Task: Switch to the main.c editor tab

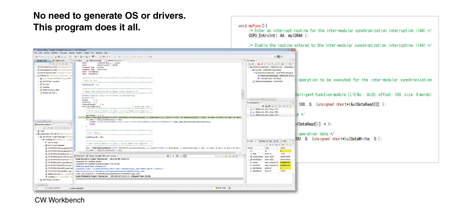Action: coord(79,60)
